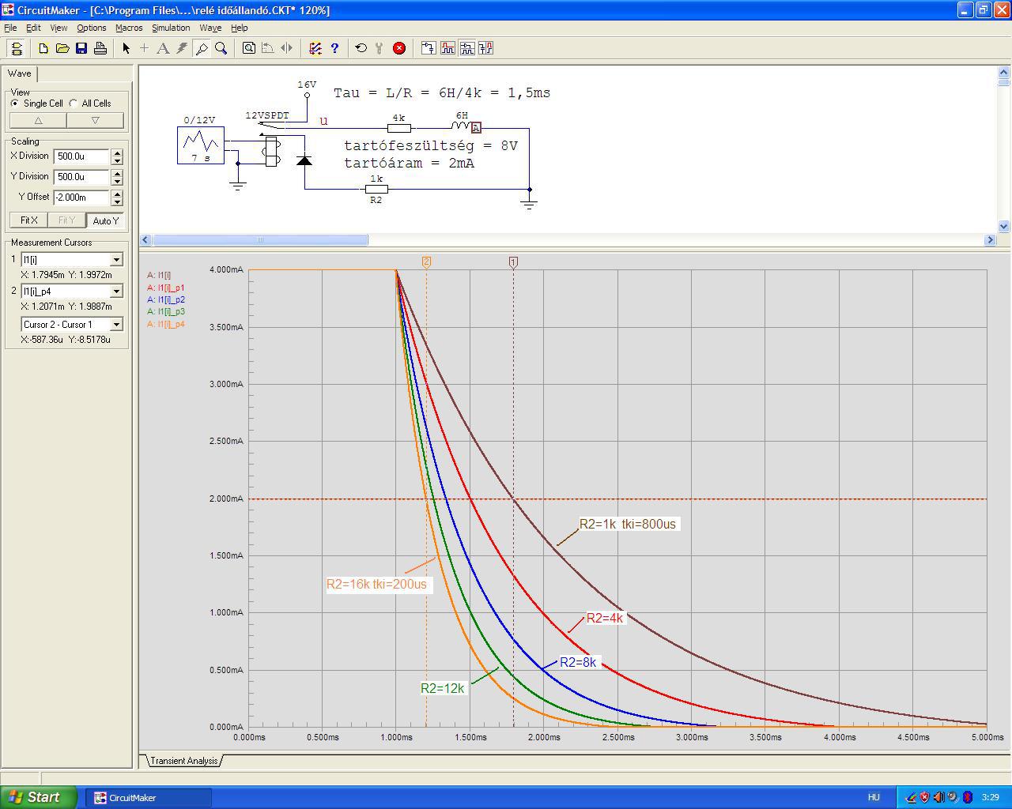
Task: Increase the Y Division value
Action: 117,173
